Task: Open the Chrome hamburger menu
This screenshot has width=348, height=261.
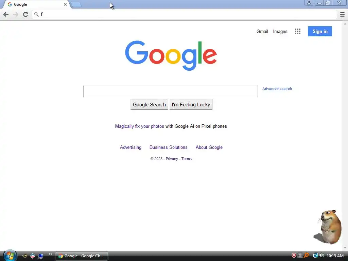Action: click(342, 14)
